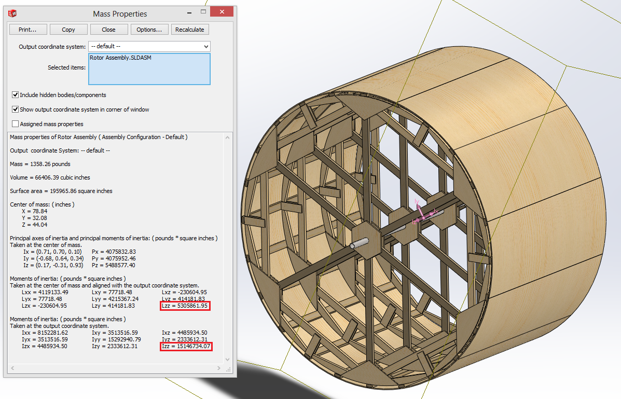Select Rotor Assembly.SLDASM in Selected items
The height and width of the screenshot is (399, 621).
(x=120, y=58)
